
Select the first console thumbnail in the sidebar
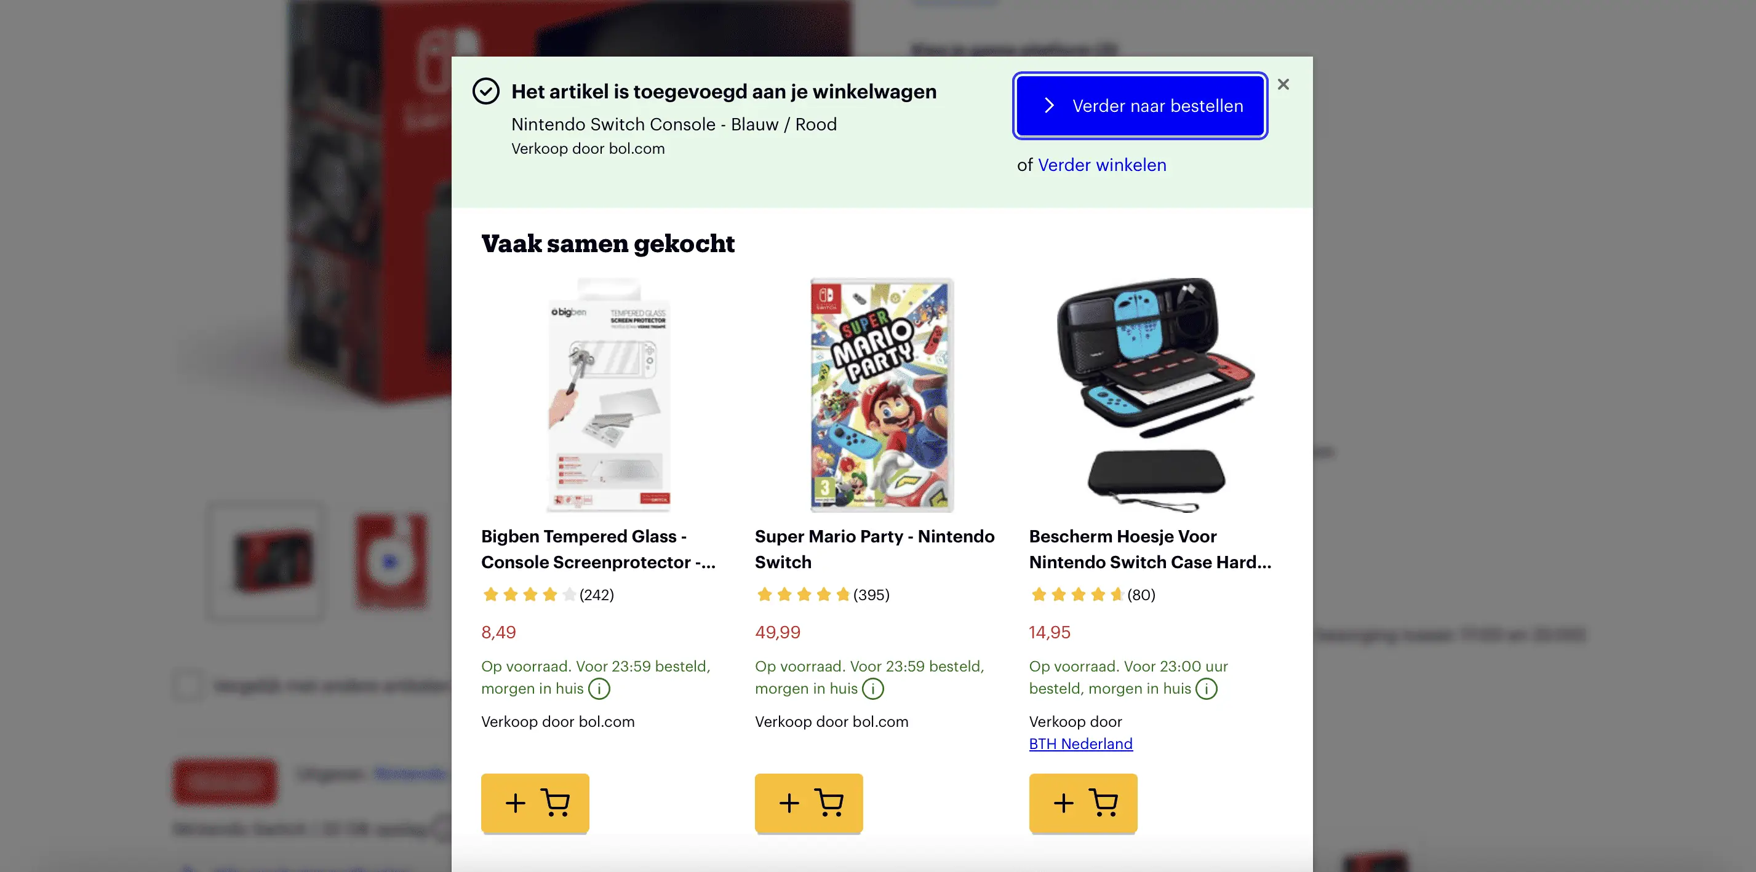(265, 562)
